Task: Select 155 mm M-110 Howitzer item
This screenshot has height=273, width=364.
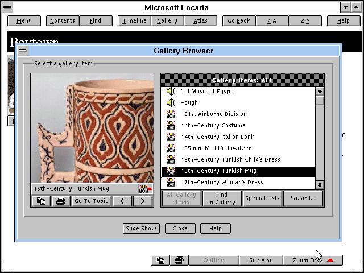Action: tap(238, 148)
